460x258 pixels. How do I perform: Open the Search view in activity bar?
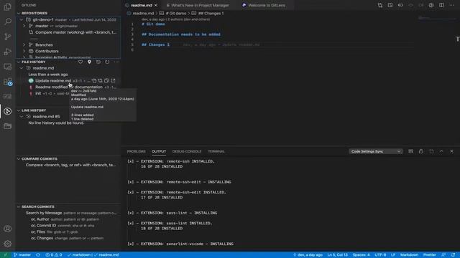(8, 21)
